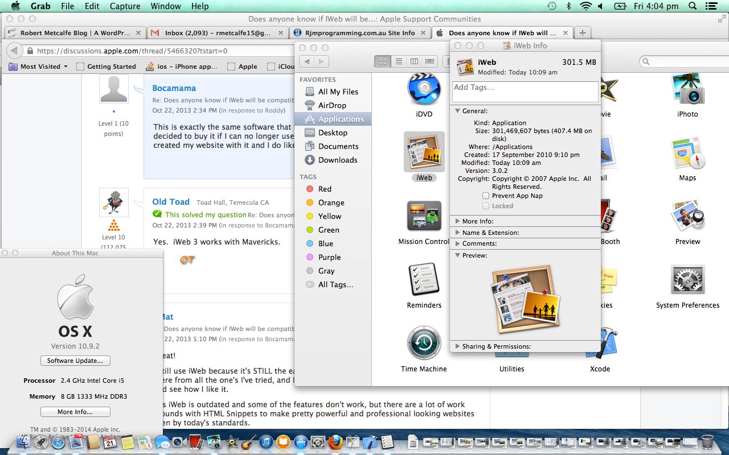Go back in the Finder window
729x455 pixels.
tap(307, 61)
